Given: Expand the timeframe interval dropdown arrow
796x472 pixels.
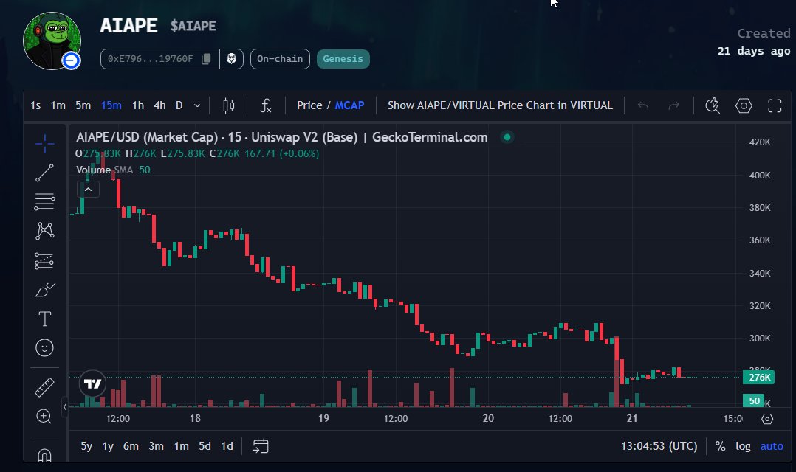Looking at the screenshot, I should pos(197,105).
